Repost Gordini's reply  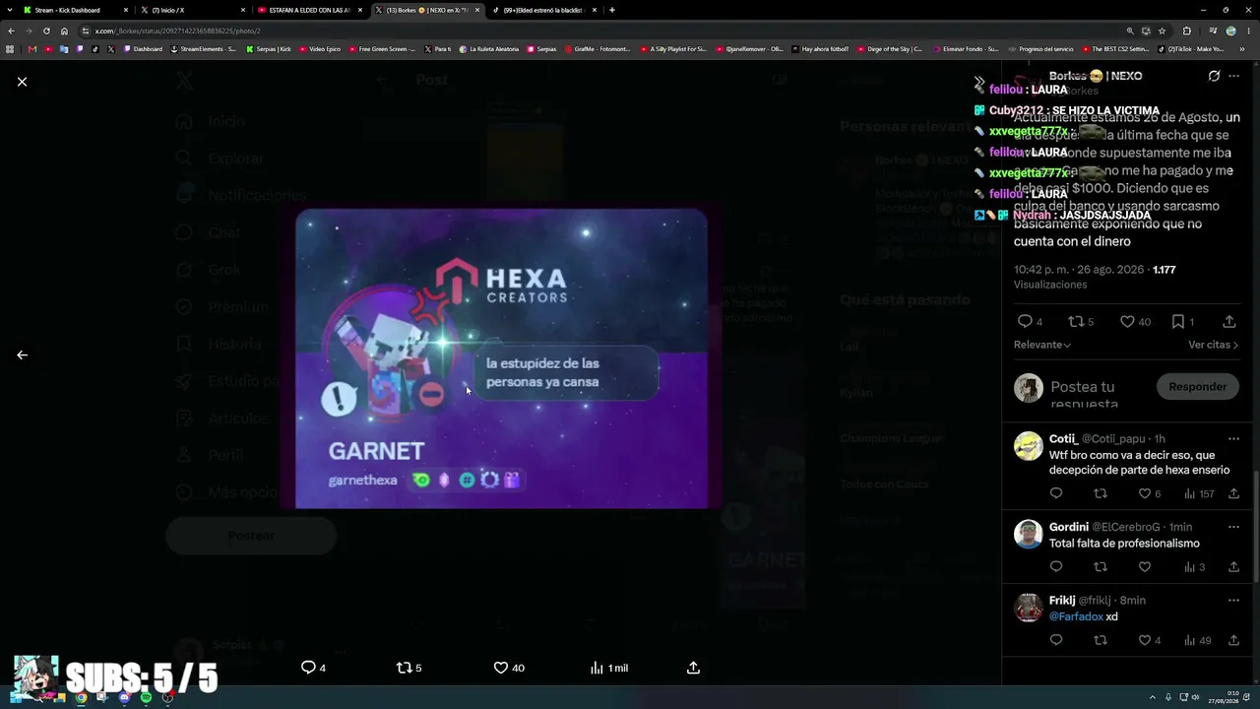[1101, 567]
